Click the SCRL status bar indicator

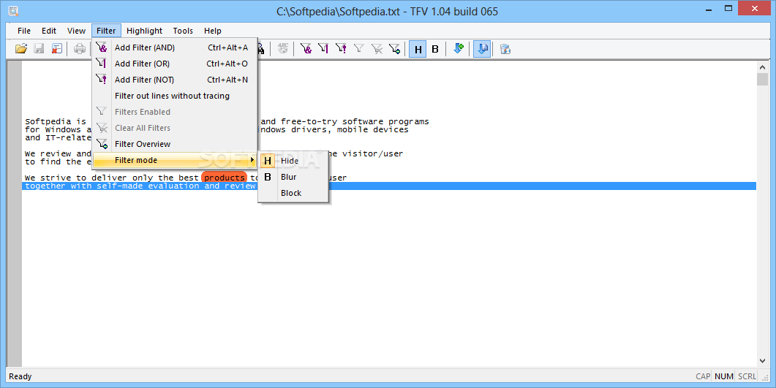coord(747,376)
